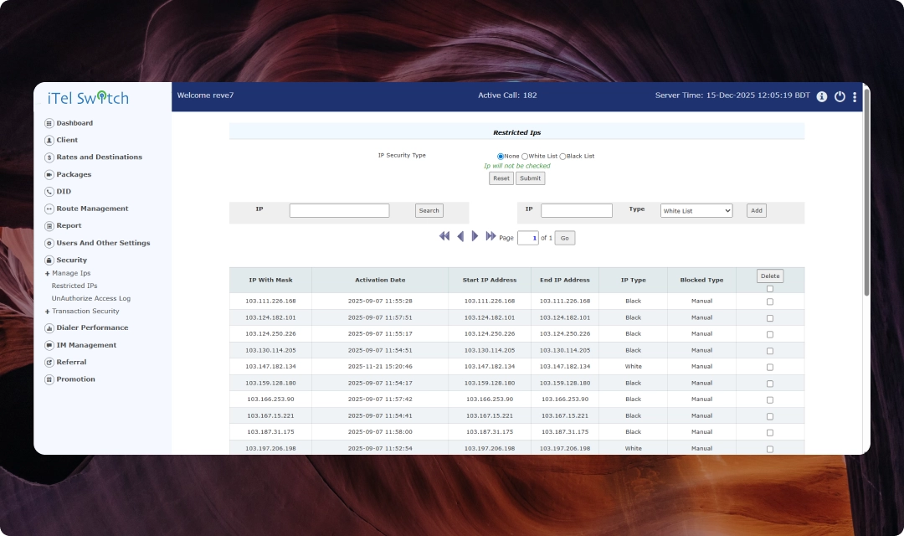Expand the Transaction Security section
The height and width of the screenshot is (536, 904).
[x=47, y=312]
